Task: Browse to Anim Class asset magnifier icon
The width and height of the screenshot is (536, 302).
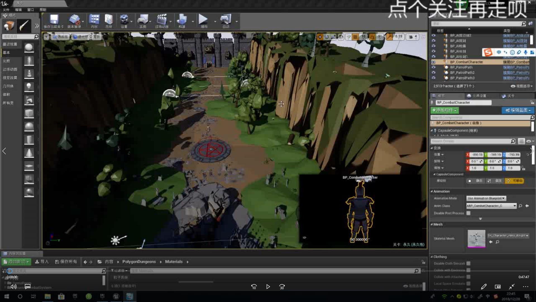Action: (x=520, y=206)
